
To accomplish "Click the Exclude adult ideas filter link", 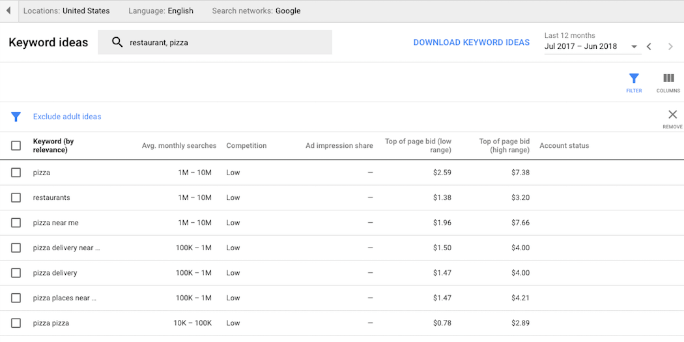I will [67, 117].
